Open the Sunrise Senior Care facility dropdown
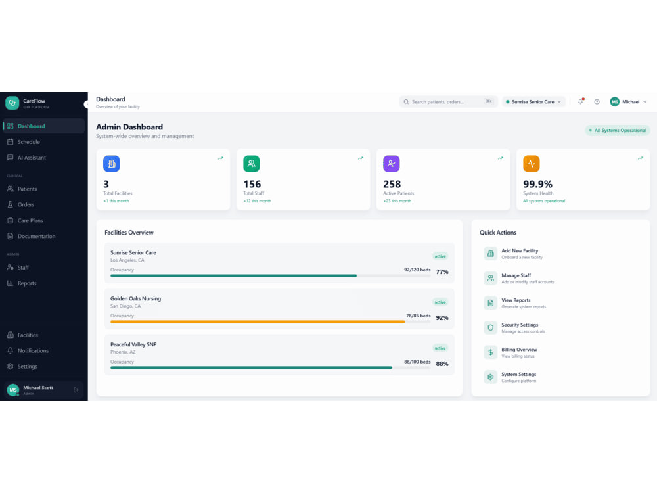This screenshot has width=657, height=493. [x=533, y=101]
